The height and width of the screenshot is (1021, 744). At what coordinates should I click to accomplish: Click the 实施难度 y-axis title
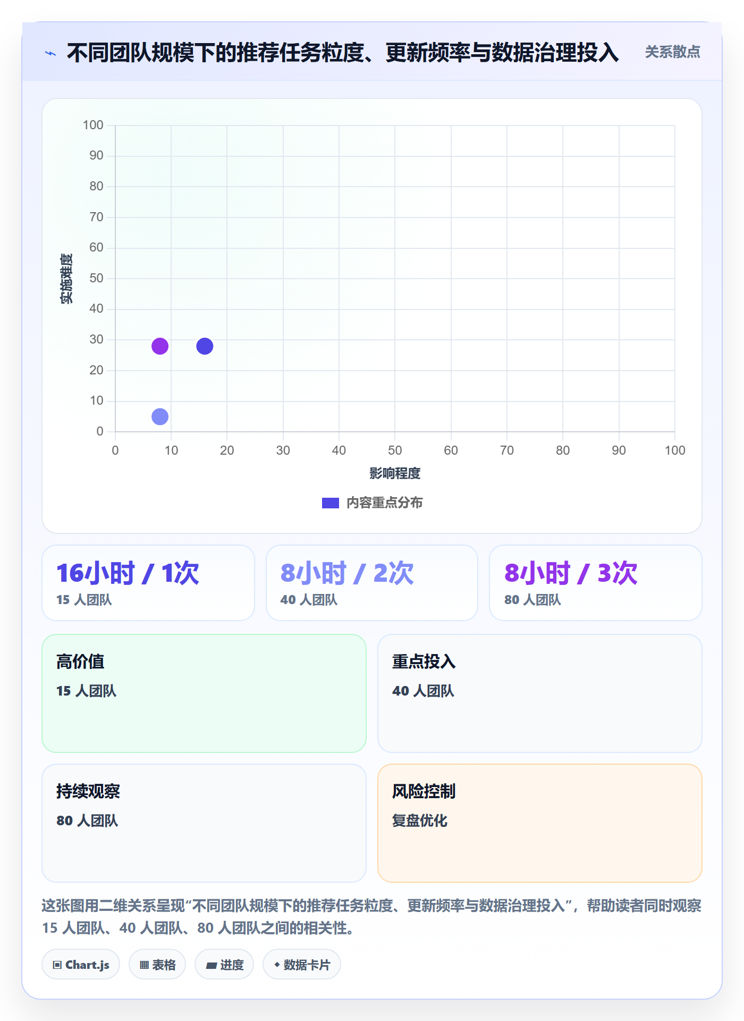[x=66, y=279]
